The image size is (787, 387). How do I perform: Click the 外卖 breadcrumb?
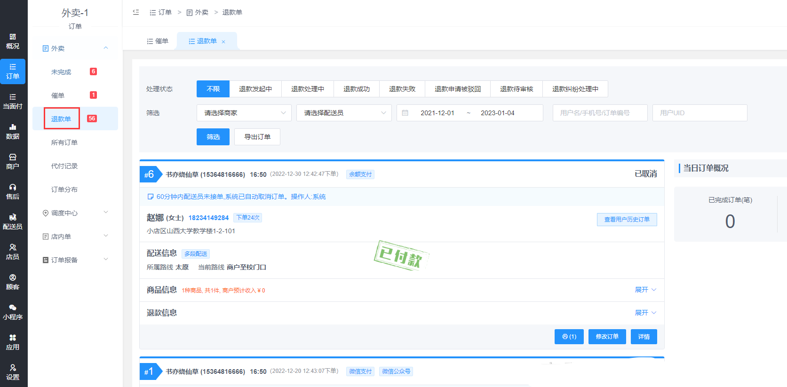click(198, 12)
